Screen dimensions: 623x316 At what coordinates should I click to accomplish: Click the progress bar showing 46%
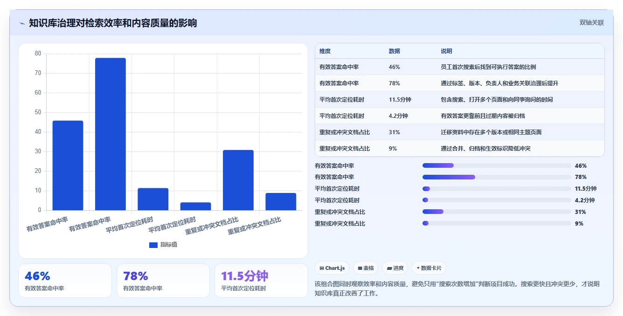[x=497, y=165]
